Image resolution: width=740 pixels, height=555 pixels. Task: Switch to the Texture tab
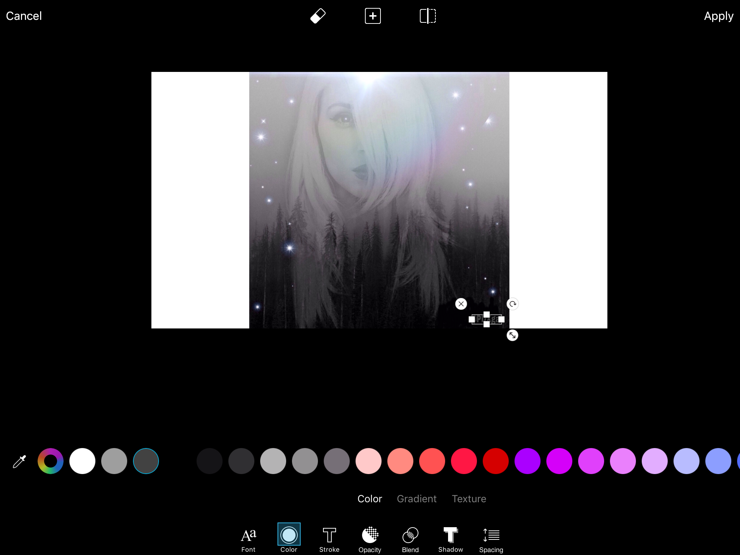469,499
